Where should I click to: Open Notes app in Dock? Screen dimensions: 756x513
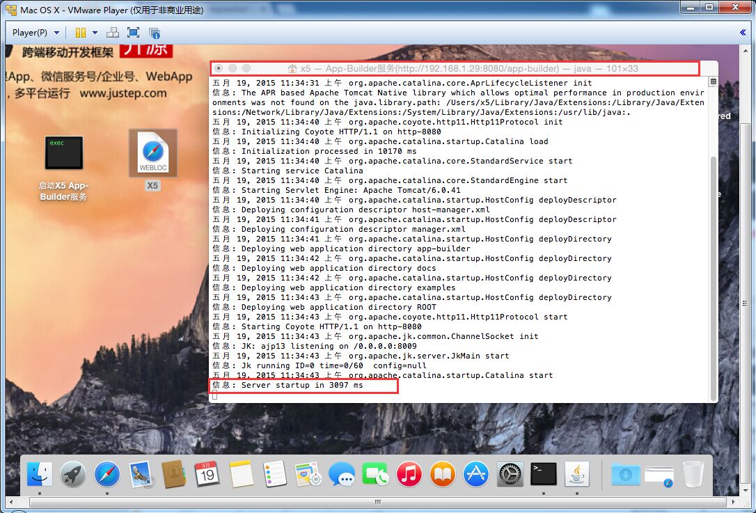coord(241,474)
